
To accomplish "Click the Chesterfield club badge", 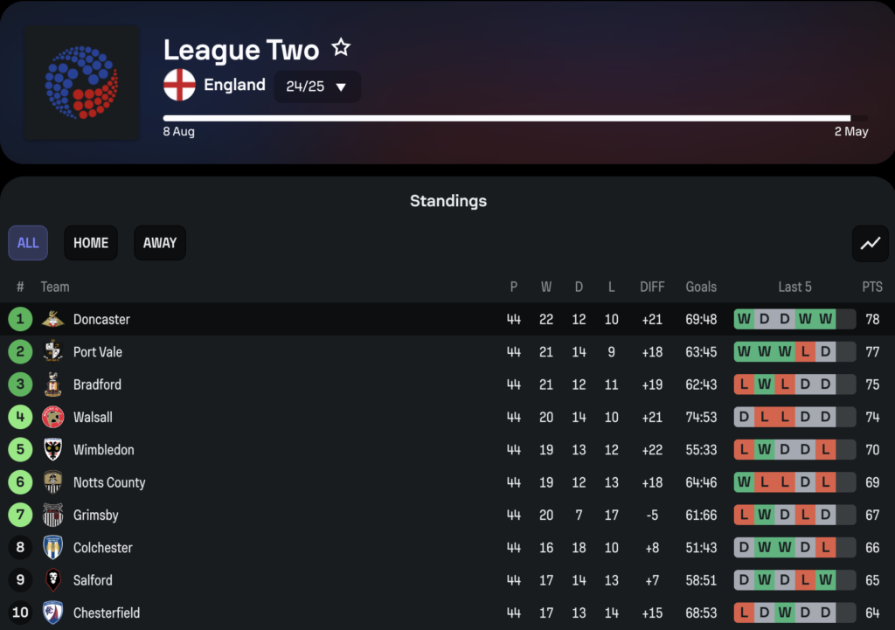I will [x=53, y=613].
